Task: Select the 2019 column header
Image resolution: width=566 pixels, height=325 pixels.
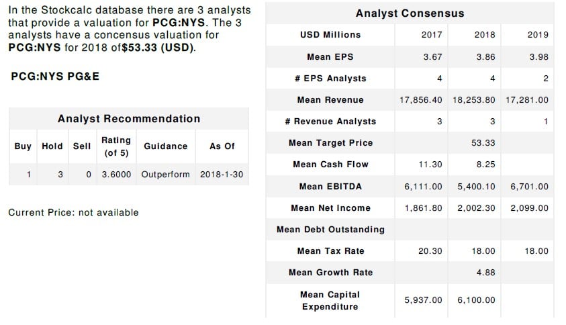Action: (537, 35)
